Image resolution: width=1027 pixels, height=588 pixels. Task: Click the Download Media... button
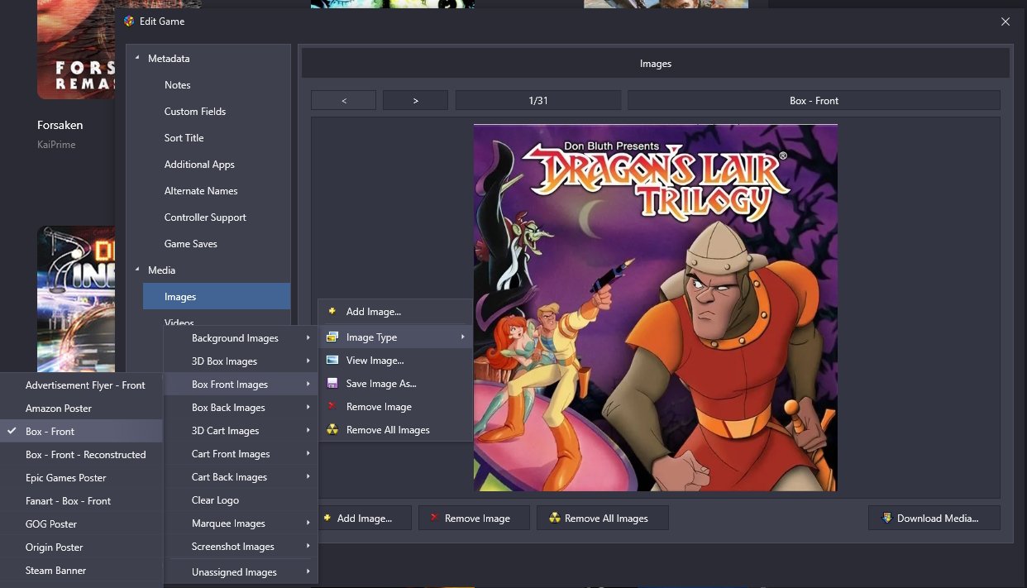(x=934, y=519)
